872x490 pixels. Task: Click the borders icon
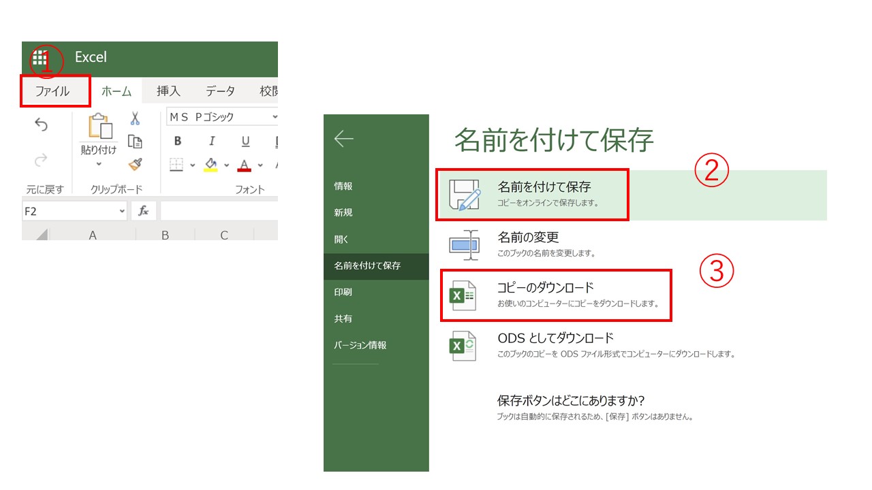pos(176,165)
